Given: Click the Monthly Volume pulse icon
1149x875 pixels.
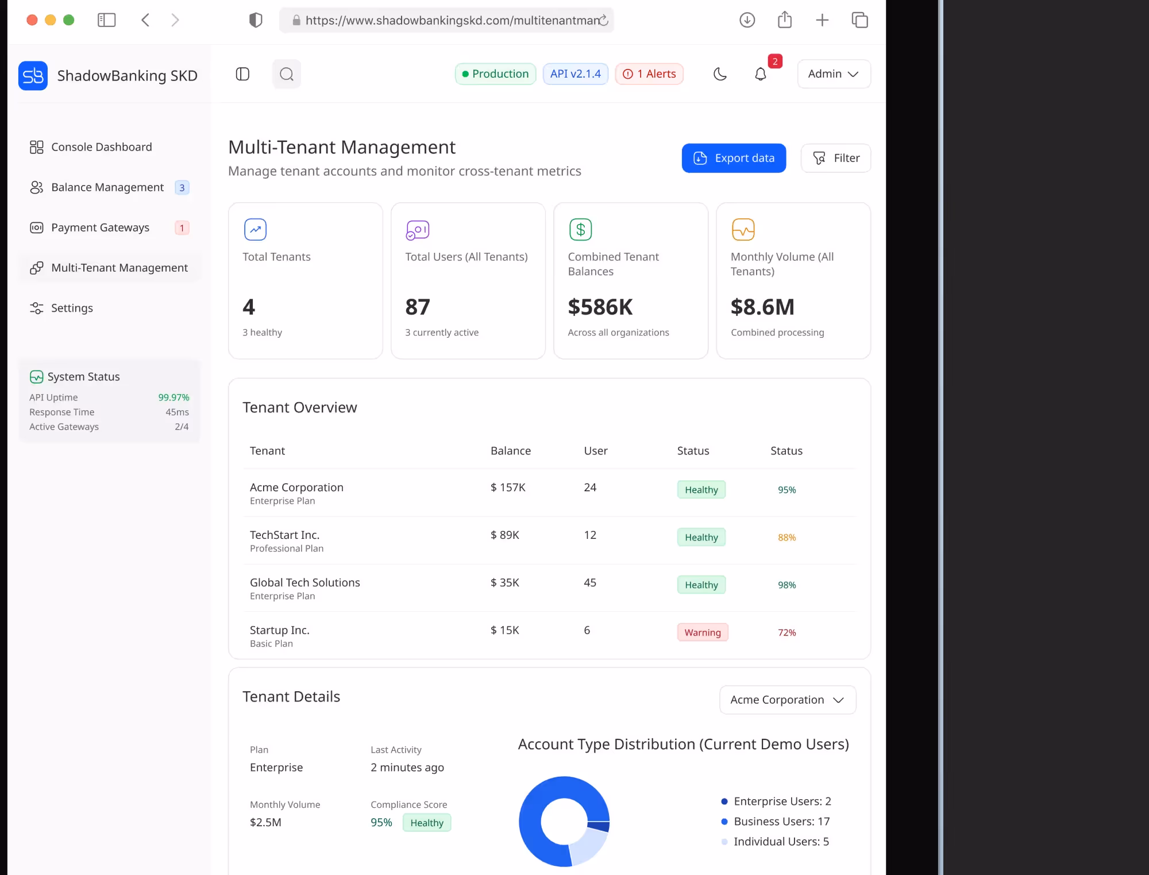Looking at the screenshot, I should [743, 229].
